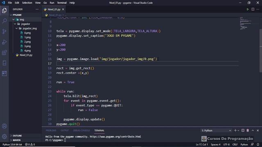This screenshot has width=262, height=147.
Task: Open the View menu
Action: [38, 3]
